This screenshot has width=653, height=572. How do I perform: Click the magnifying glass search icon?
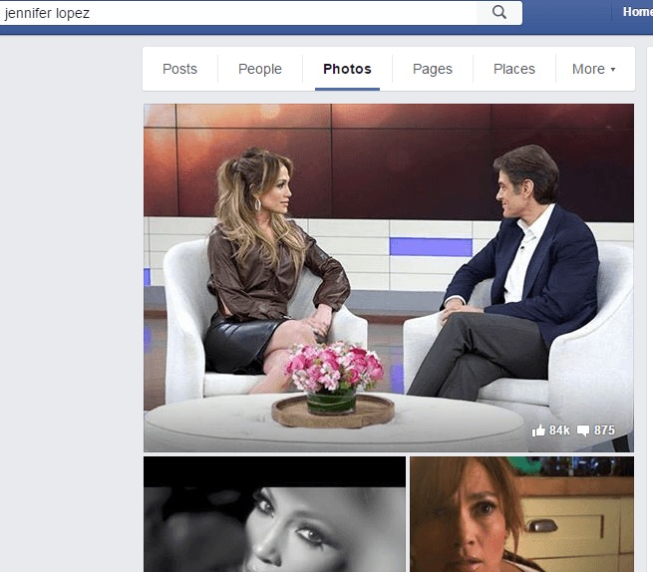pyautogui.click(x=499, y=13)
